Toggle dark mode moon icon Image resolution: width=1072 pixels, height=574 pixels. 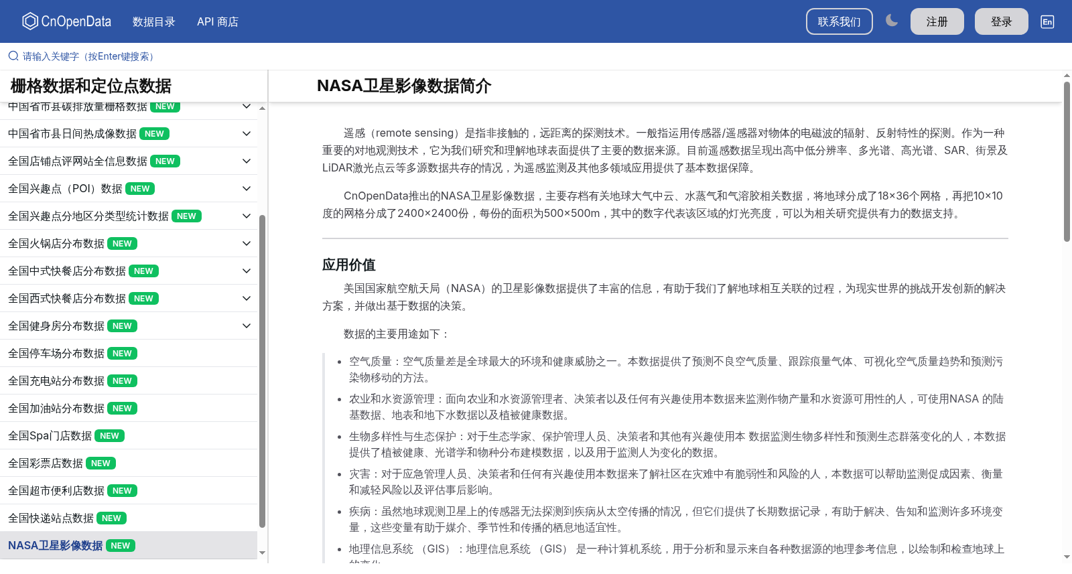pyautogui.click(x=891, y=21)
